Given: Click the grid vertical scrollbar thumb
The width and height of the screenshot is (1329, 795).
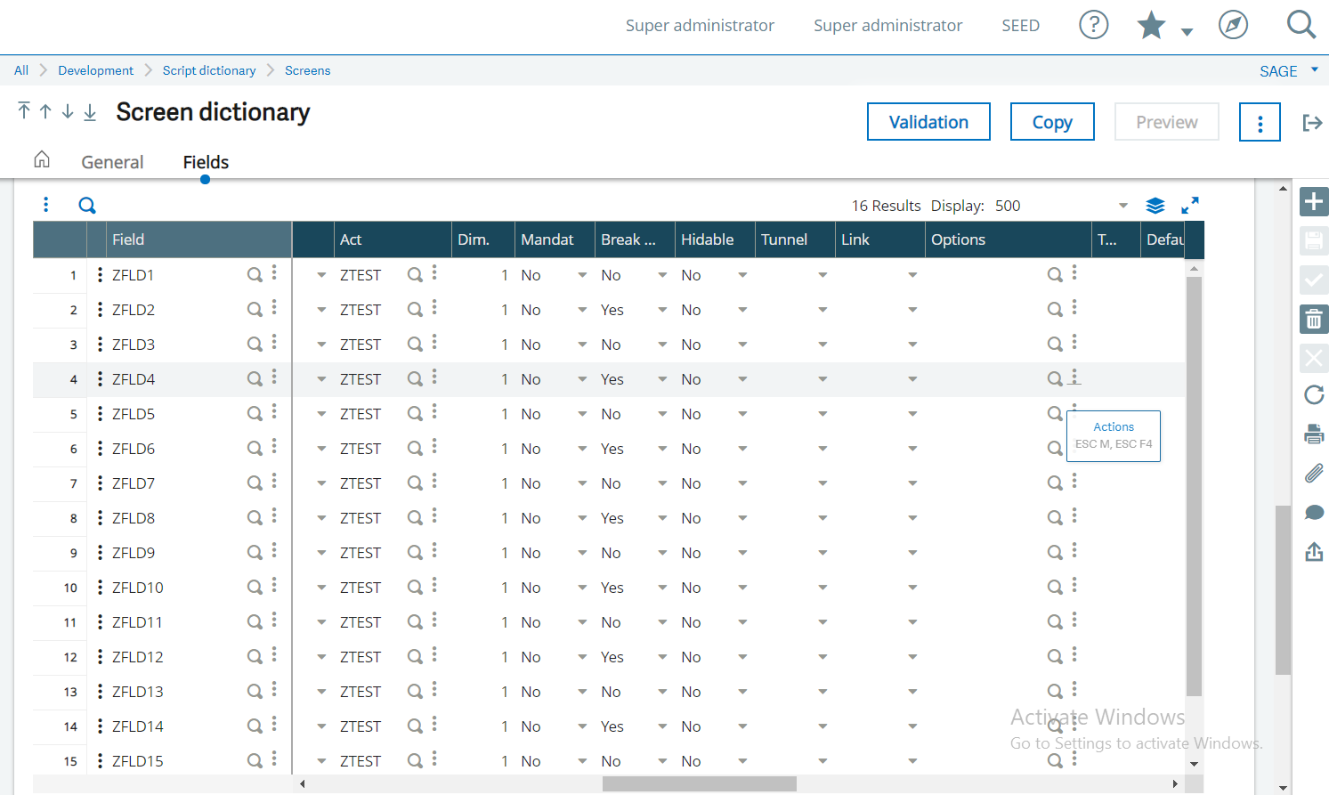Looking at the screenshot, I should click(1195, 486).
